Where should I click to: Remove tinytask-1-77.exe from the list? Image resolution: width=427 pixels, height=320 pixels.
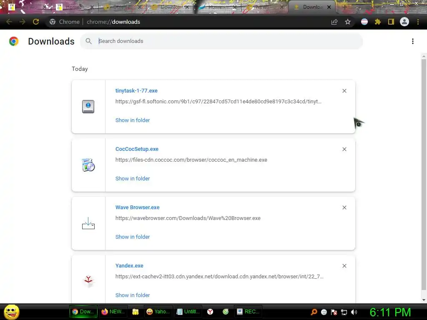[x=344, y=91]
